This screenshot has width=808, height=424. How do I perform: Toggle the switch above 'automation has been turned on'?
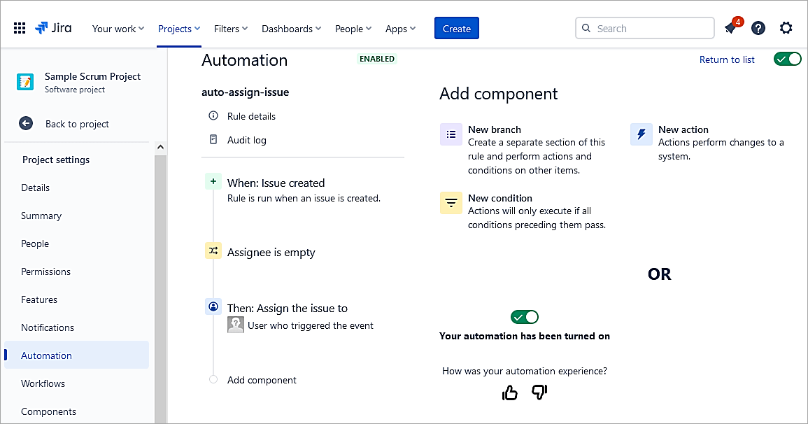525,317
